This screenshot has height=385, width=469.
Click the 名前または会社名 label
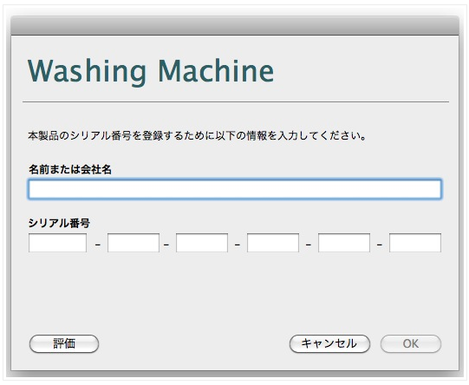pyautogui.click(x=70, y=170)
